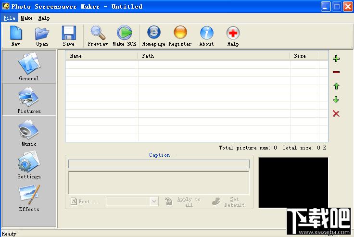Move picture up with green arrow
Viewport: 354px width, 237px height.
[336, 86]
